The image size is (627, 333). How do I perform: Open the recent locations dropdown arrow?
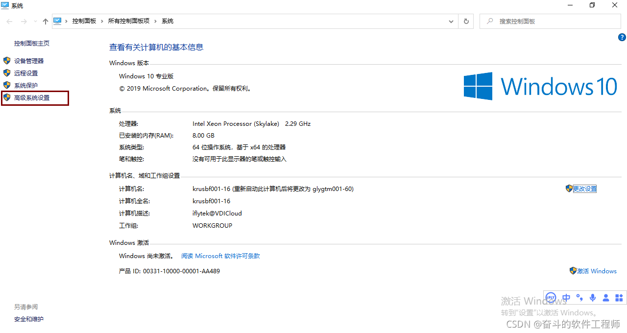35,22
